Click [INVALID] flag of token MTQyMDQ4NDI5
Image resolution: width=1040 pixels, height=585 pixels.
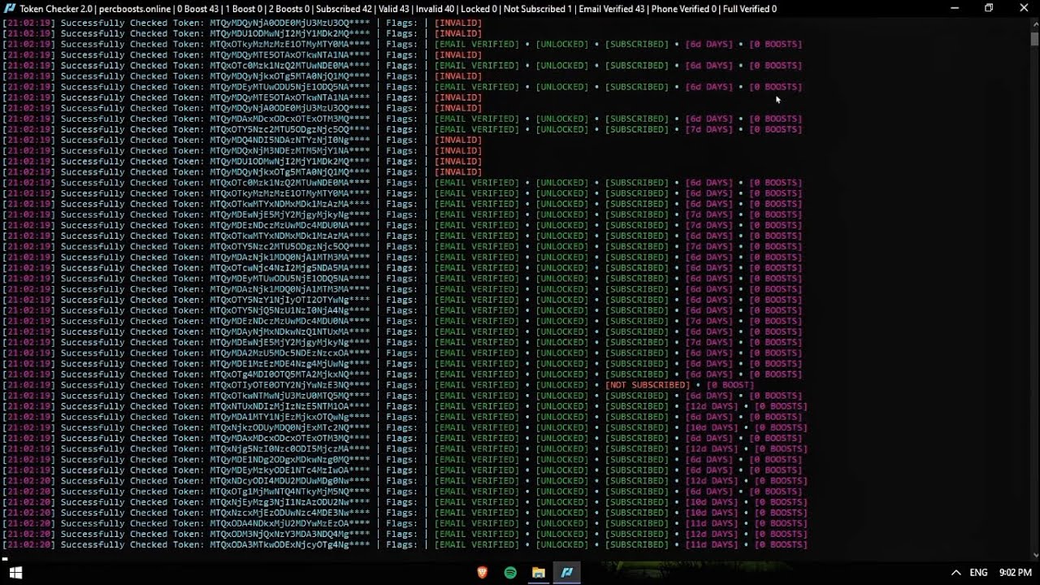tap(458, 140)
